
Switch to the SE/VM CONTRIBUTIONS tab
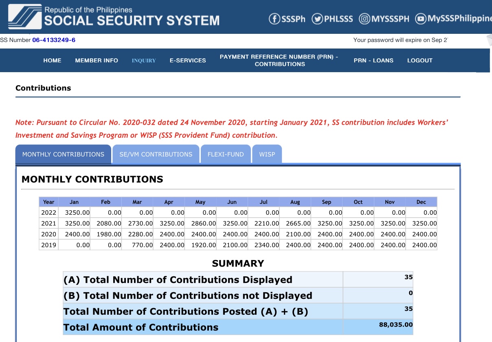tap(156, 154)
